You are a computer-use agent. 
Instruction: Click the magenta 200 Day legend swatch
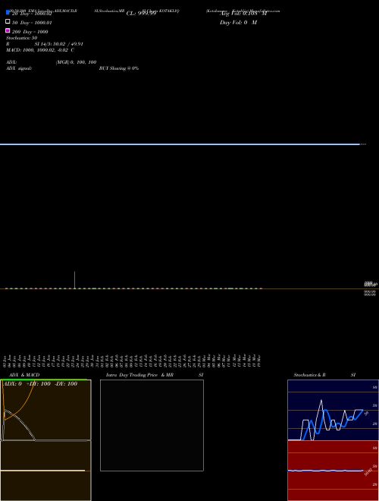(x=8, y=30)
